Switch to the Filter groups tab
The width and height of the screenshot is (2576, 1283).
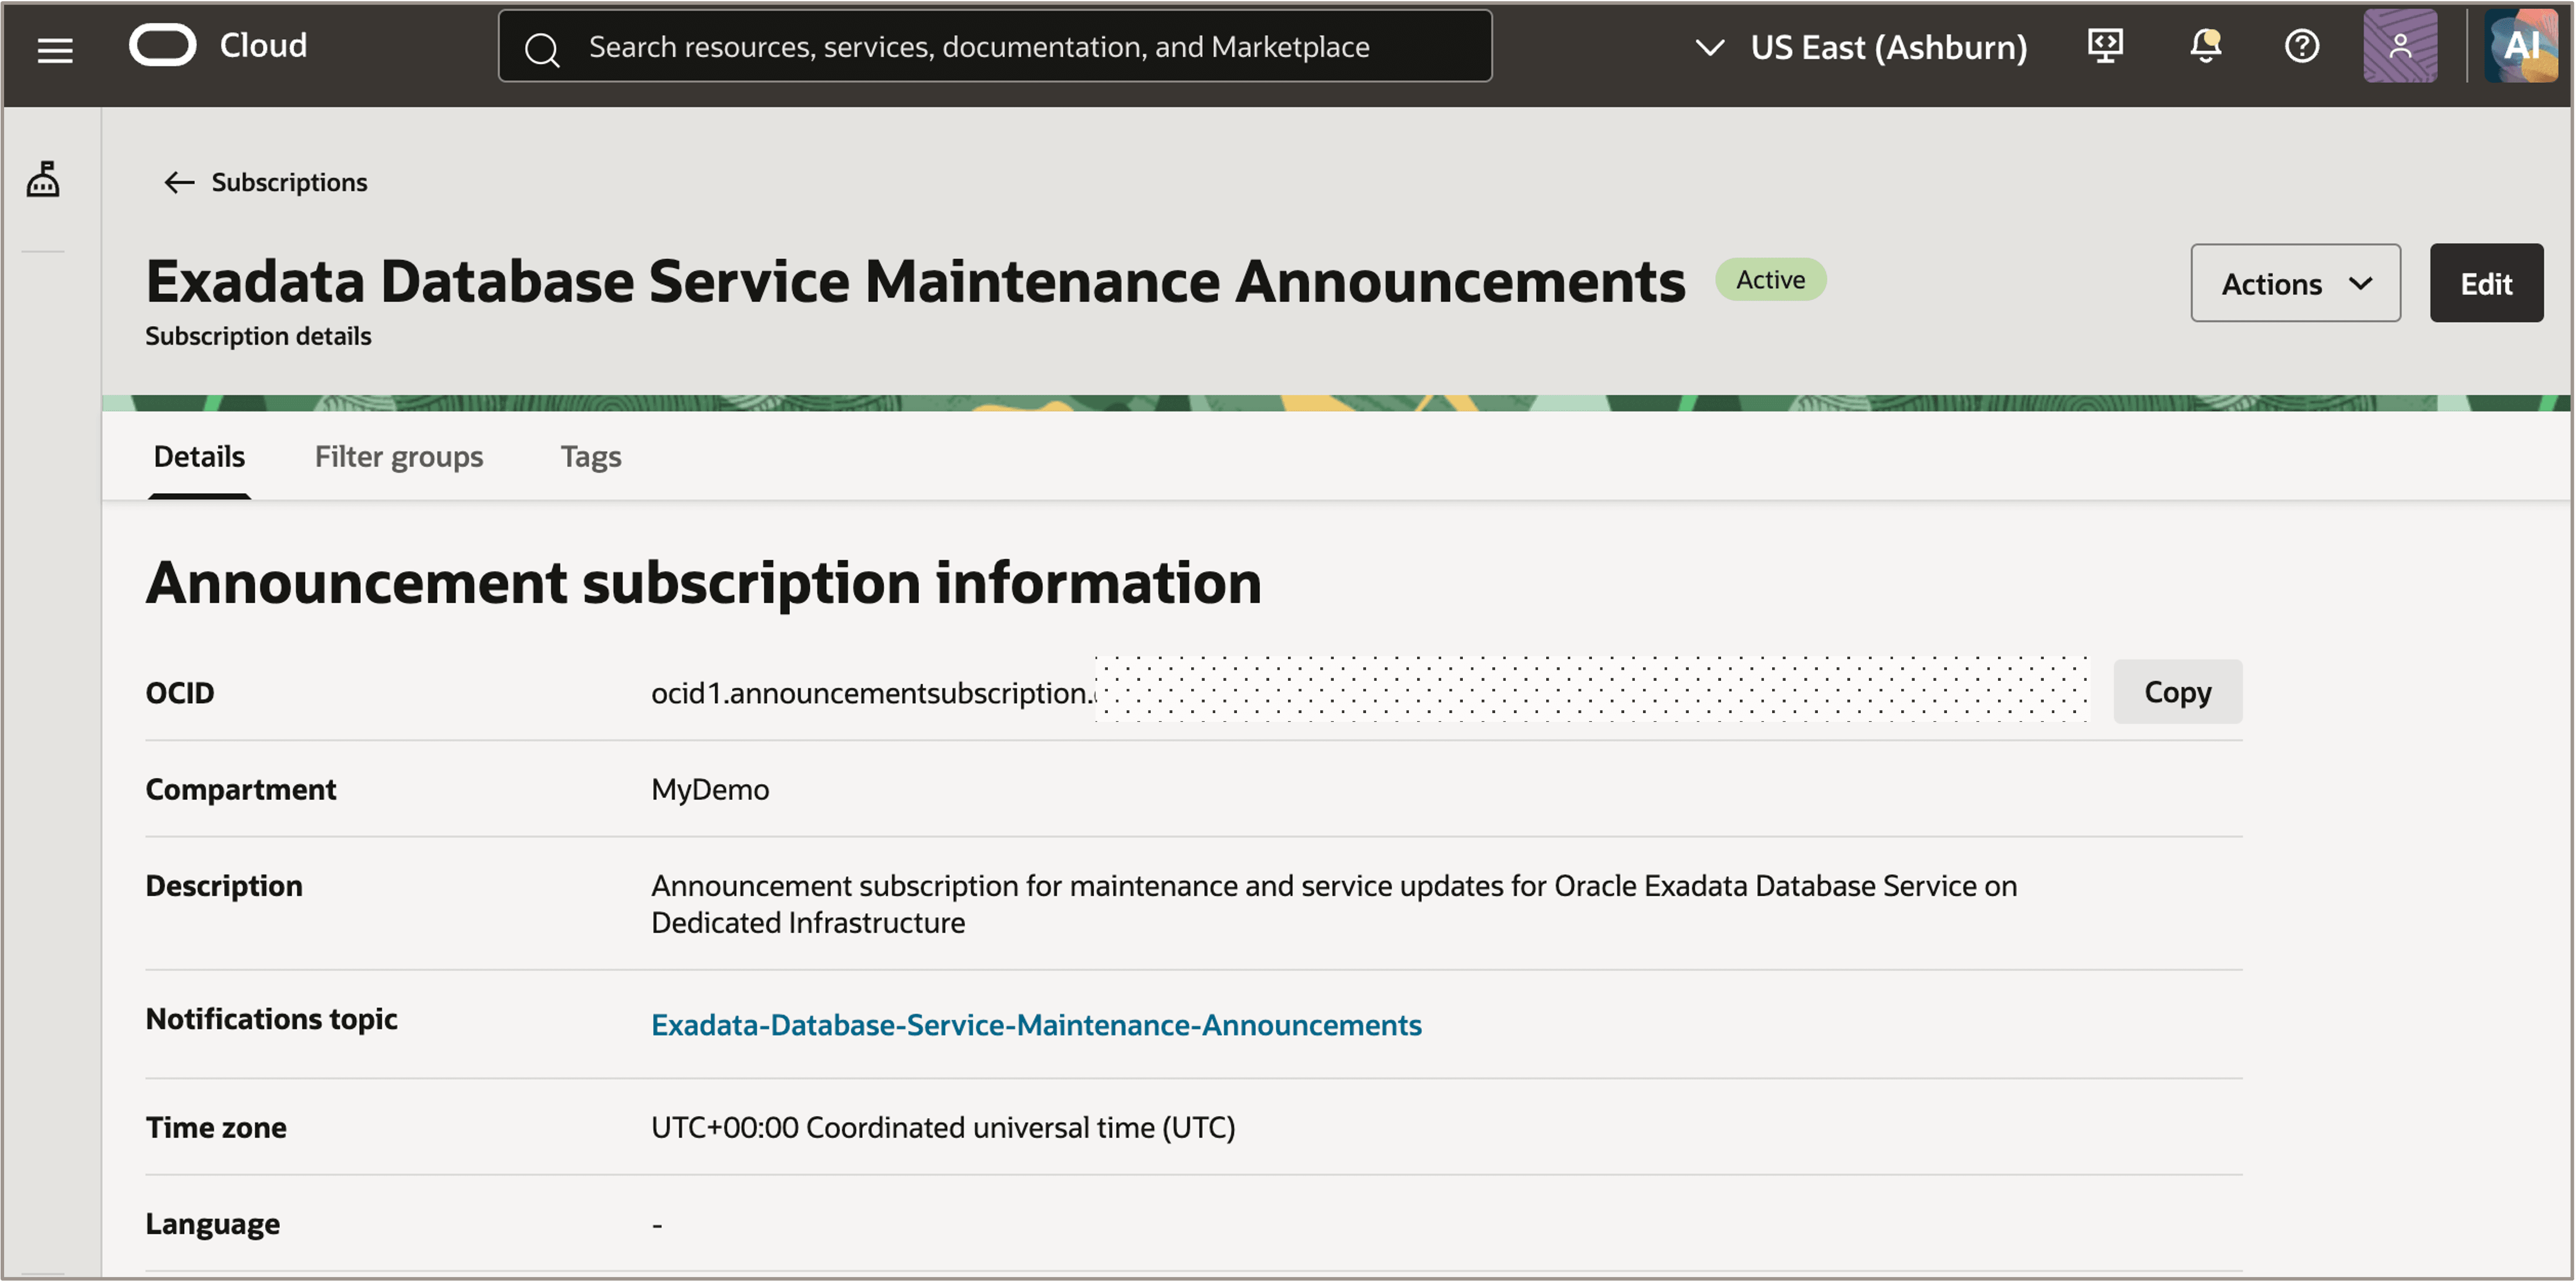coord(398,456)
